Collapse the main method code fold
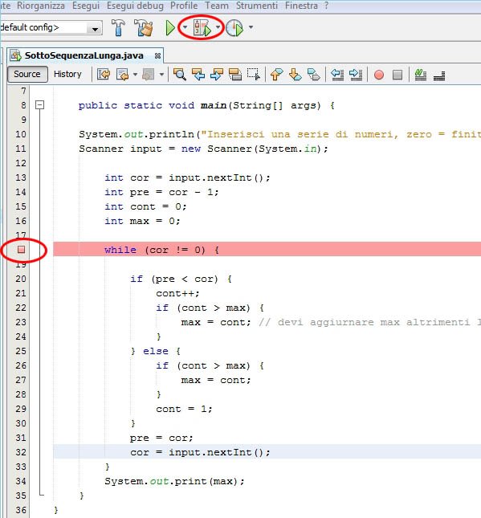The image size is (481, 518). click(39, 105)
